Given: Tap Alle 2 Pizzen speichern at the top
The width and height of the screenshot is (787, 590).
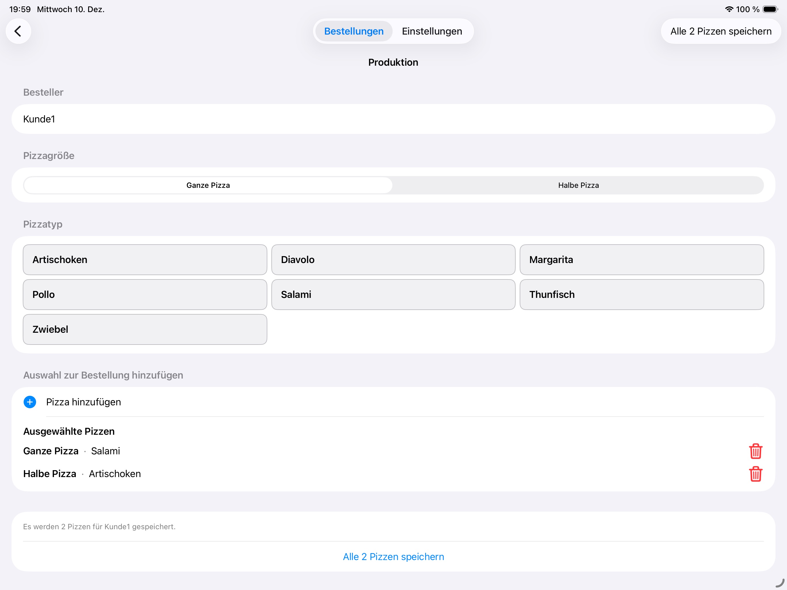Looking at the screenshot, I should click(721, 31).
